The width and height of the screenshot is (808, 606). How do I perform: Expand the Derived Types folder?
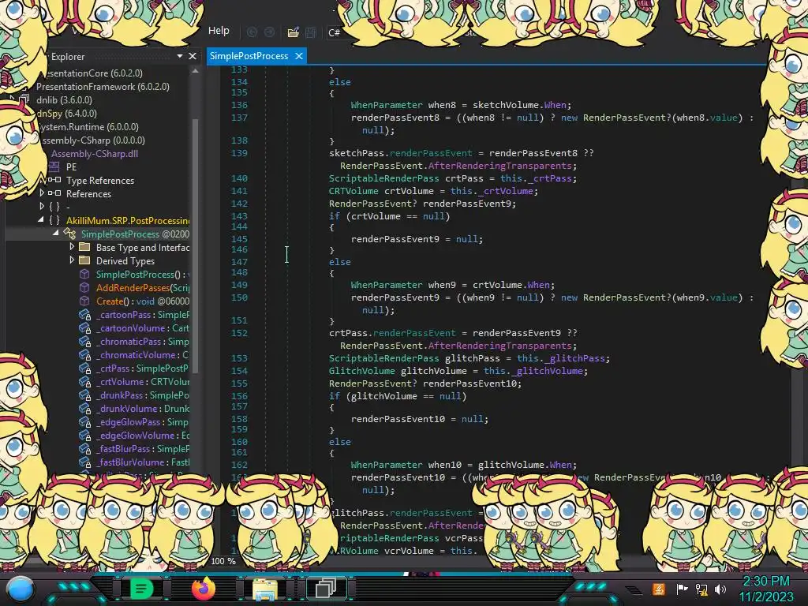pyautogui.click(x=72, y=260)
